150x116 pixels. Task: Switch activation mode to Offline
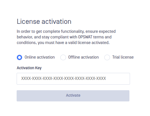[x=63, y=57]
